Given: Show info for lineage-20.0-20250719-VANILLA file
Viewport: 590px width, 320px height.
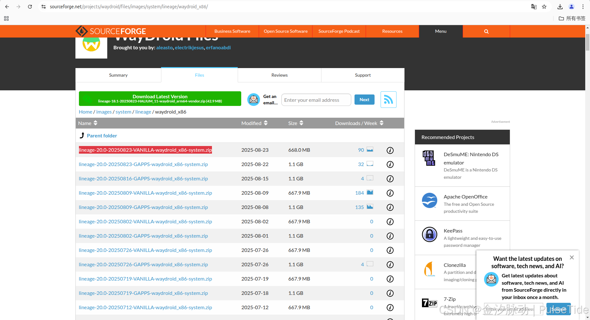Looking at the screenshot, I should click(x=390, y=279).
